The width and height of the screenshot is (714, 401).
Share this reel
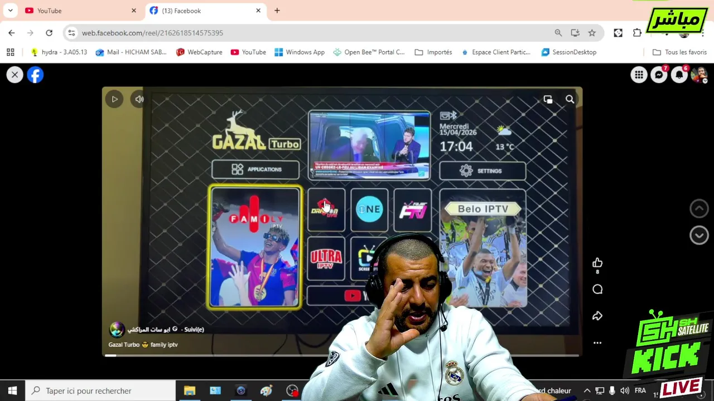tap(597, 316)
